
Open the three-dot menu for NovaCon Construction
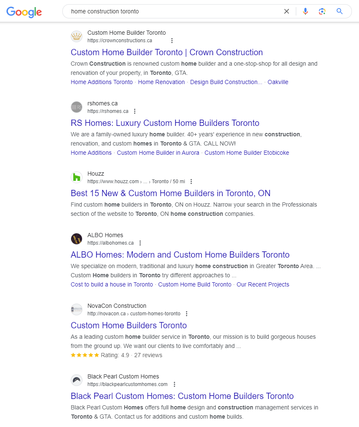tap(187, 313)
